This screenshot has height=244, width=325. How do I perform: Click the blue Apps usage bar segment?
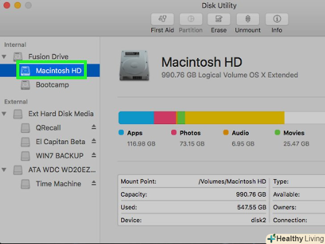tap(136, 118)
